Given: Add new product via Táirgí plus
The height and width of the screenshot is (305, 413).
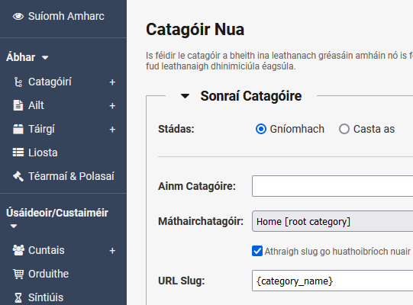Looking at the screenshot, I should (x=112, y=130).
